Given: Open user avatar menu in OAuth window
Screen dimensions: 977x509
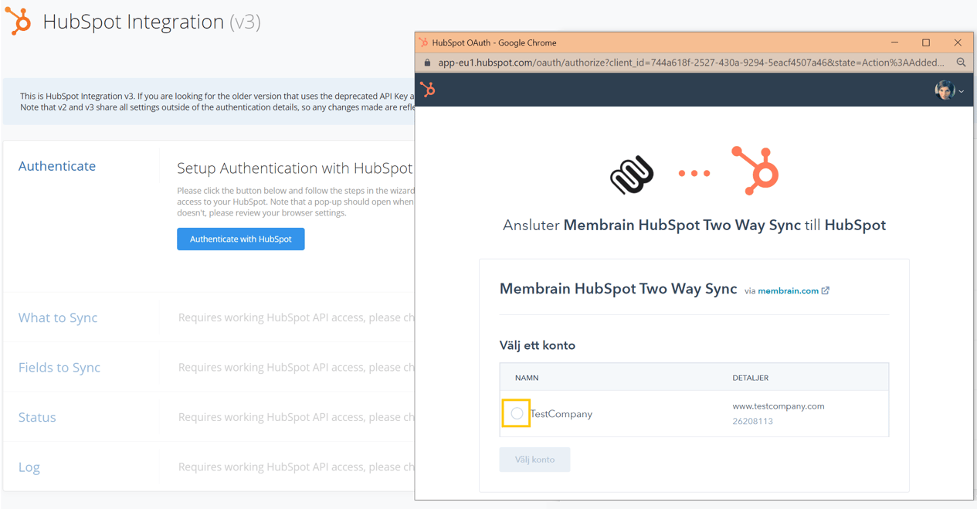Looking at the screenshot, I should click(948, 90).
